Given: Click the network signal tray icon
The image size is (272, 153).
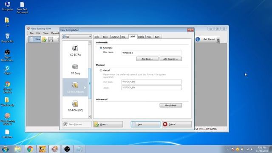Looking at the screenshot, I should (247, 149).
